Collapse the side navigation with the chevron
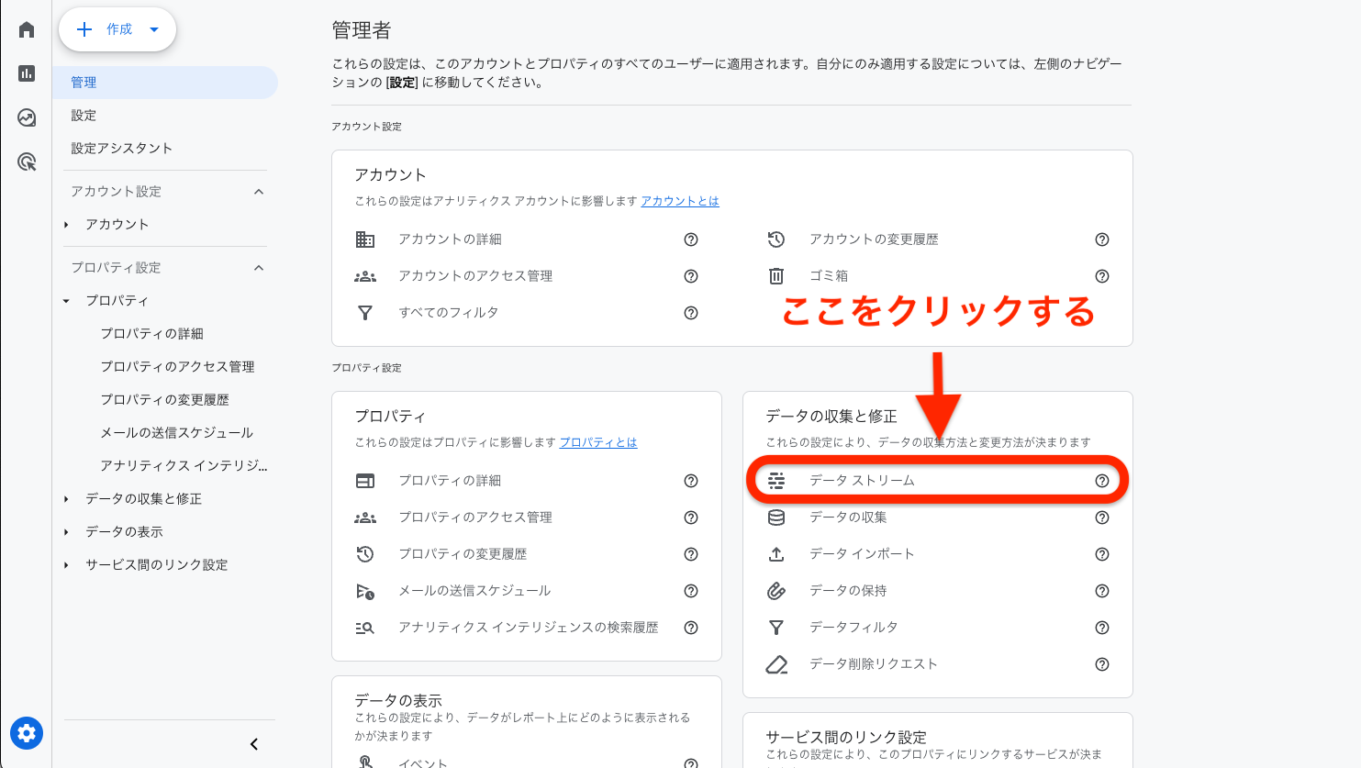This screenshot has height=768, width=1361. coord(254,744)
